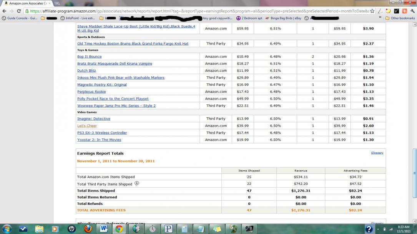
Task: Close the Amazon.com Associates tab
Action: [49, 3]
